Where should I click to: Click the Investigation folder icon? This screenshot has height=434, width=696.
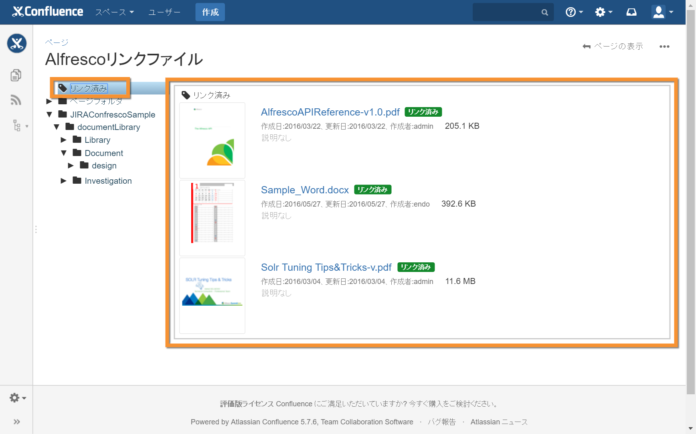(77, 180)
